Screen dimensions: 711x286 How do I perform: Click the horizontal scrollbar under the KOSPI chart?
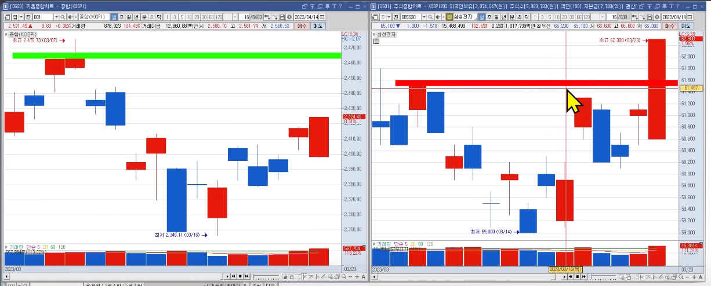pyautogui.click(x=113, y=277)
